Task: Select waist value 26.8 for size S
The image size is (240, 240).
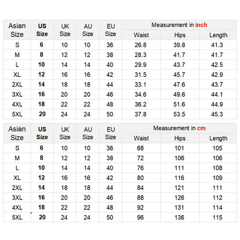Action: coord(140,45)
